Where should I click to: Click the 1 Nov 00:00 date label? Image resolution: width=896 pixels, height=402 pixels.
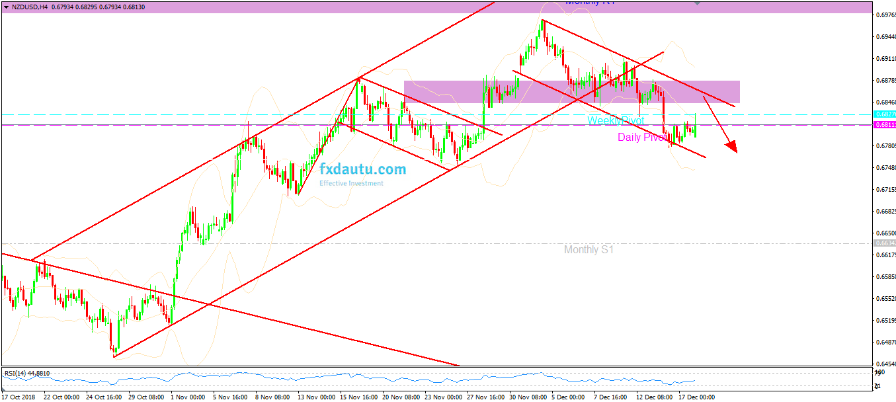point(188,397)
